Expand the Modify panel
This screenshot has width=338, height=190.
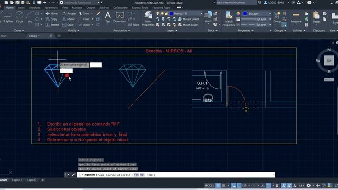click(x=73, y=31)
